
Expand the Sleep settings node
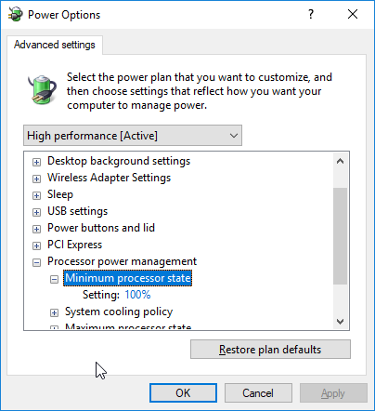pos(36,195)
